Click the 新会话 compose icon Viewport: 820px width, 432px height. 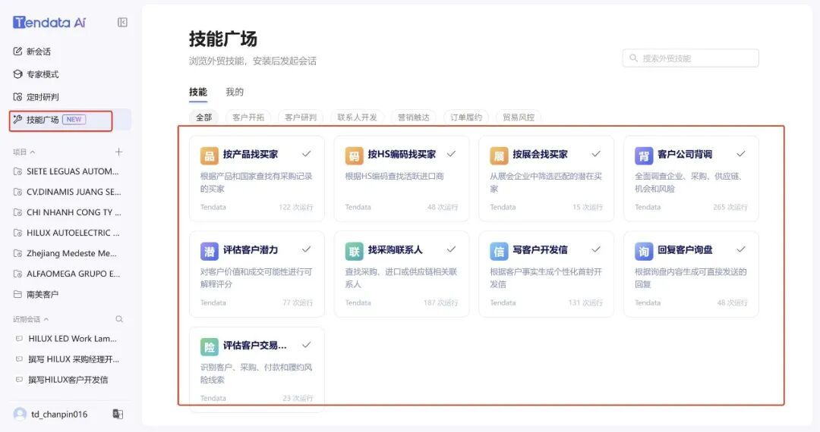[x=17, y=51]
